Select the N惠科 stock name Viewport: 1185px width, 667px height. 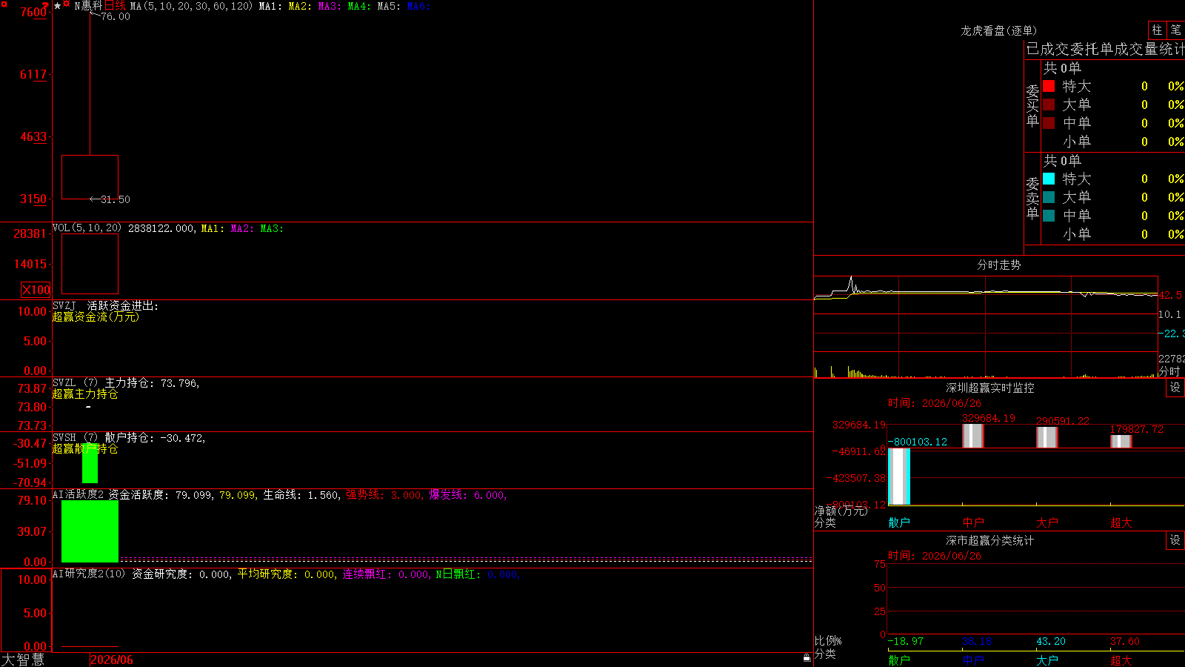click(x=88, y=6)
